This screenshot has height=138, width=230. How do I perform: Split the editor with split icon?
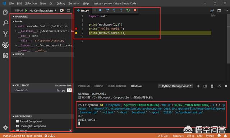pos(219,10)
